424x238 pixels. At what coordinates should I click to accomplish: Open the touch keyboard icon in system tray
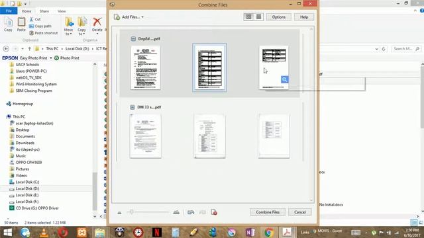pyautogui.click(x=356, y=232)
